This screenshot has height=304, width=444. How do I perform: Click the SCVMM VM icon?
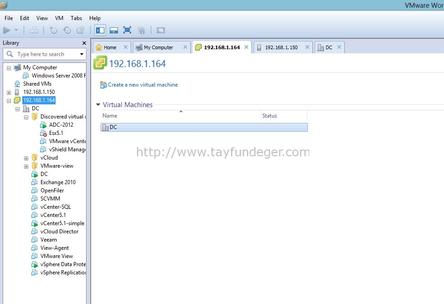coord(34,199)
